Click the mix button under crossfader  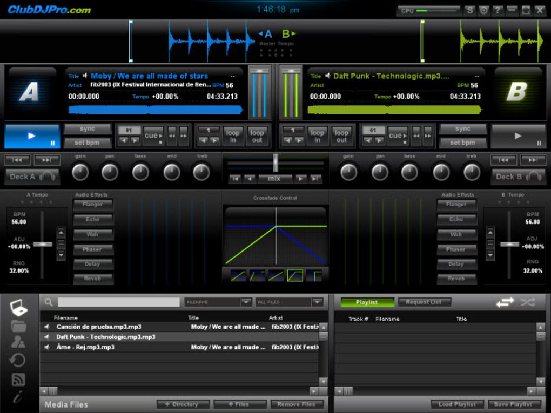click(275, 179)
